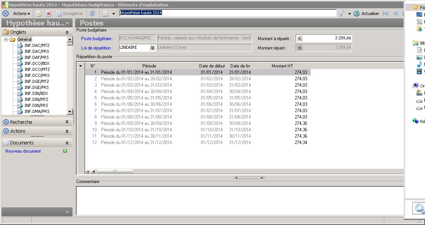
Task: Click the new record star icon in toolbar
Action: (39, 13)
